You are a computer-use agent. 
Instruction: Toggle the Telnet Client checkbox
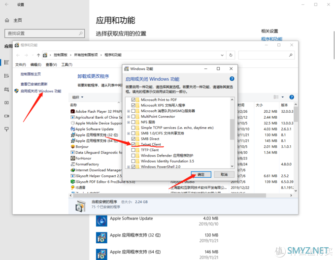(x=134, y=144)
